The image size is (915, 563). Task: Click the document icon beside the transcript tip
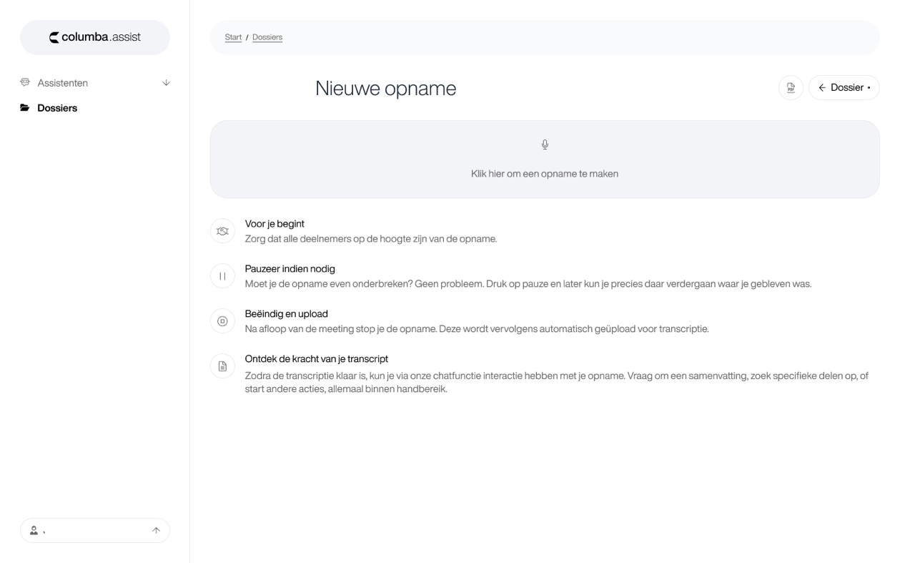222,366
